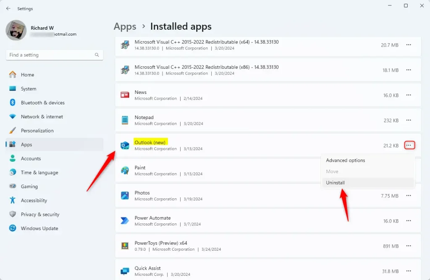Click the Network wifi icon
The image size is (430, 280).
point(13,117)
